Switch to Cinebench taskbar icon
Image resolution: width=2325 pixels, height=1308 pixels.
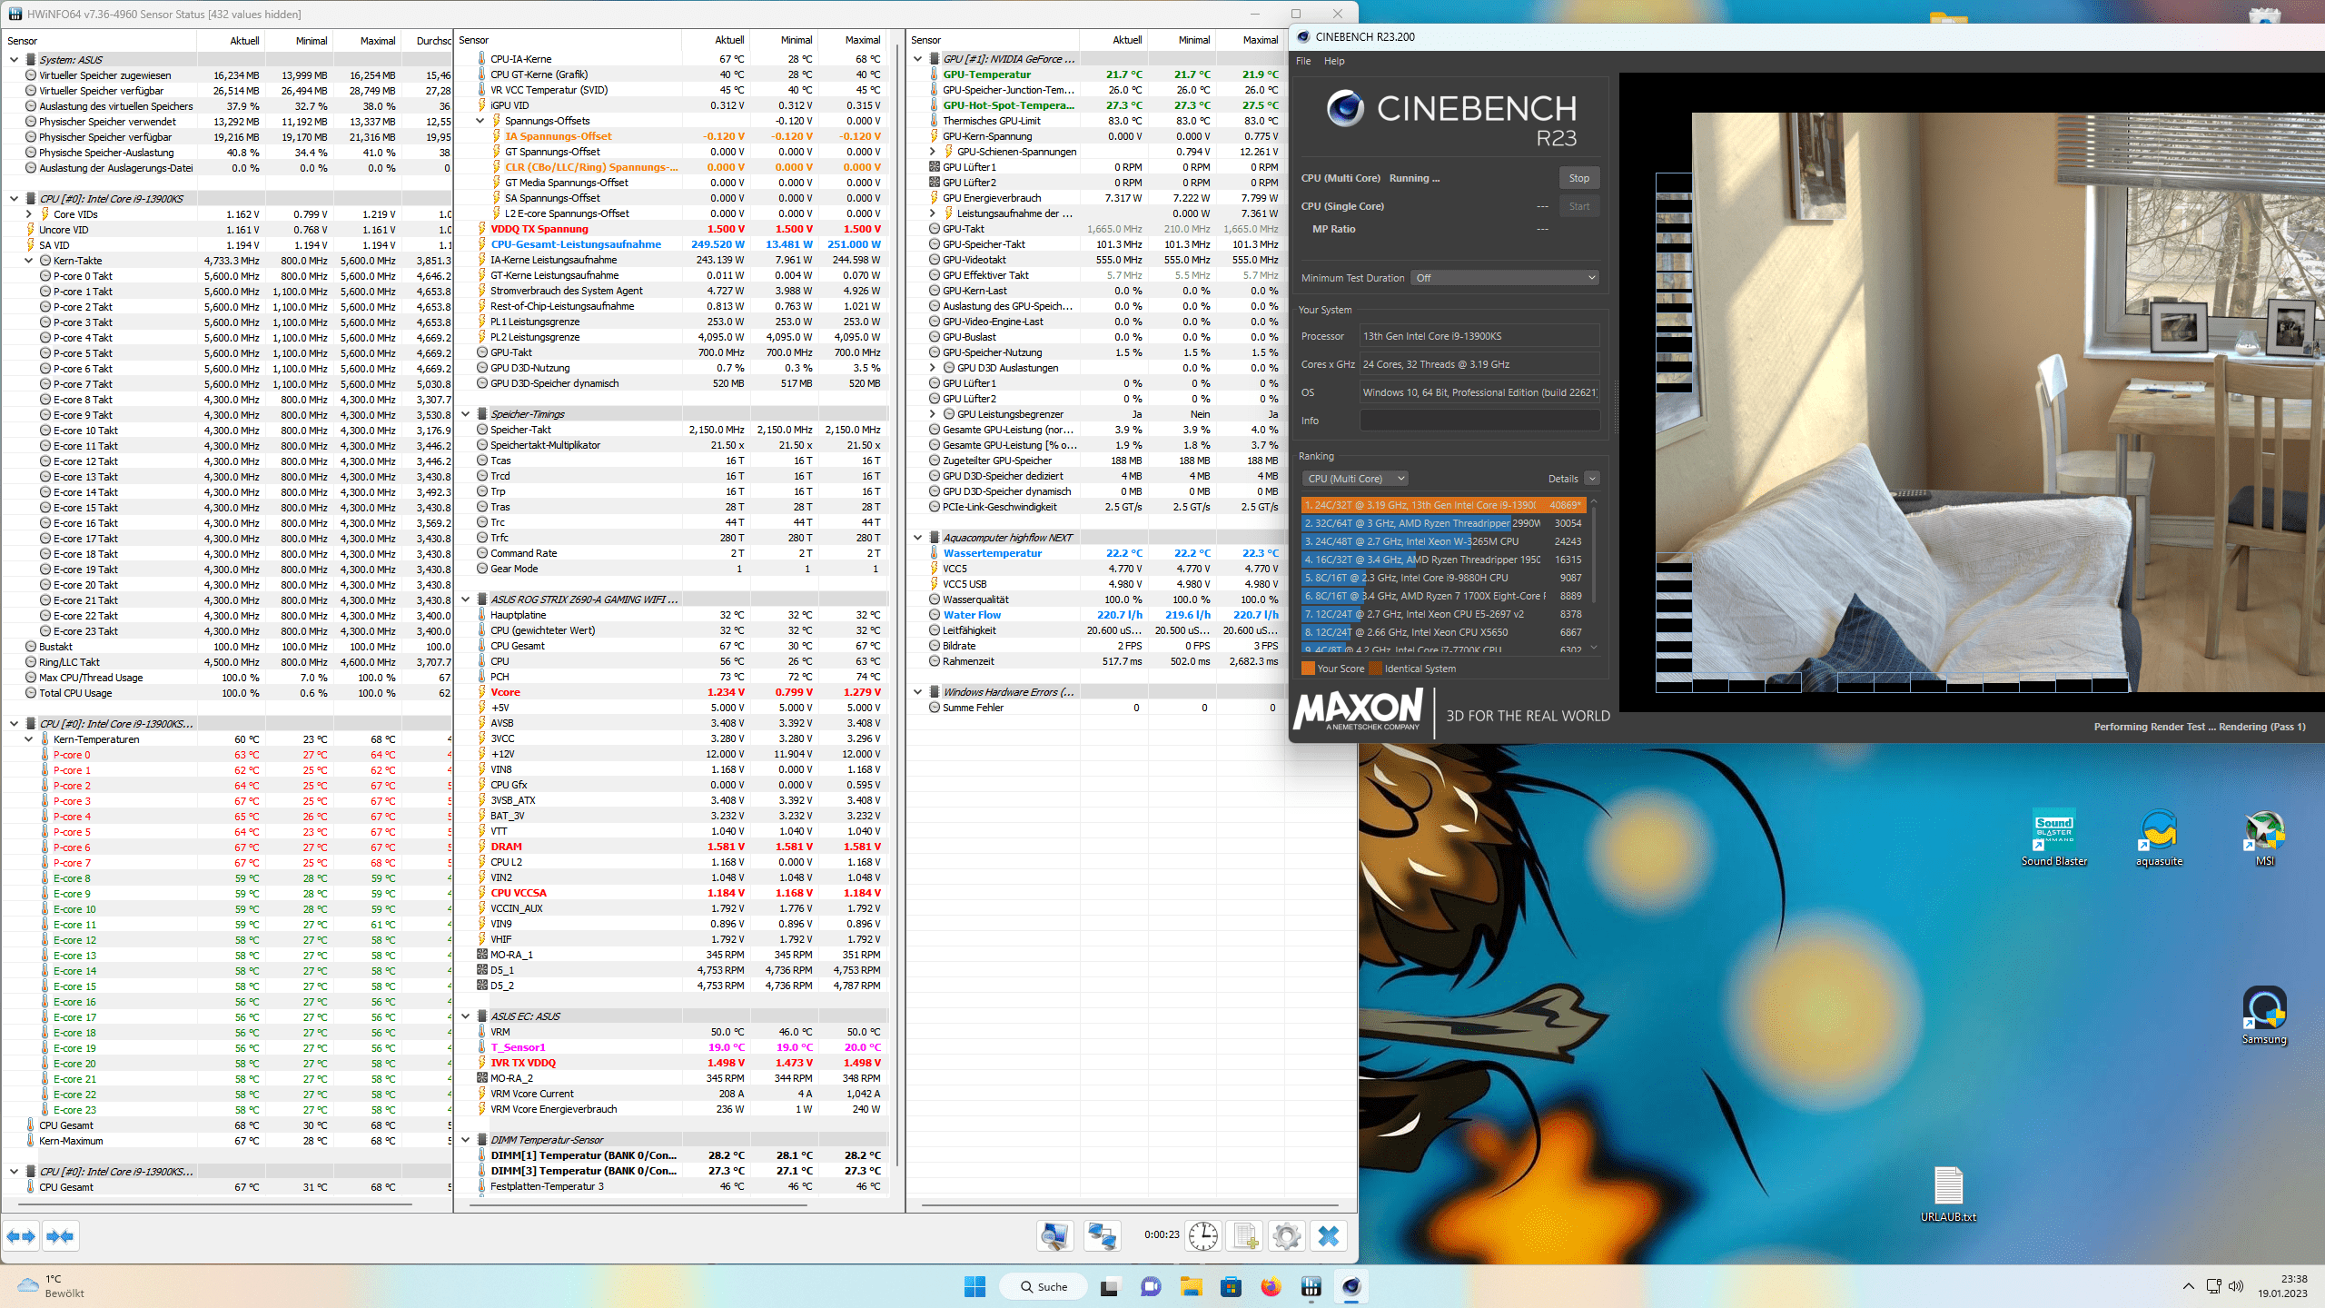pos(1351,1286)
